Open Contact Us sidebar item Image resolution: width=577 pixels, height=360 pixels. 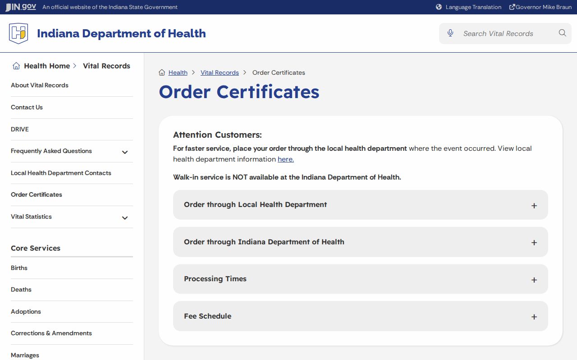(x=27, y=107)
